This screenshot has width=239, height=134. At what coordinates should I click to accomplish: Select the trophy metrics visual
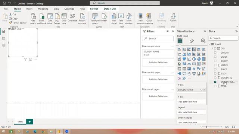pyautogui.click(x=194, y=74)
